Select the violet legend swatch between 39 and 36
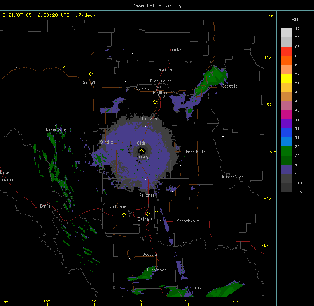 coord(286,124)
